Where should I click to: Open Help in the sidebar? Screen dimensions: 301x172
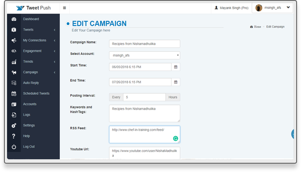point(26,136)
